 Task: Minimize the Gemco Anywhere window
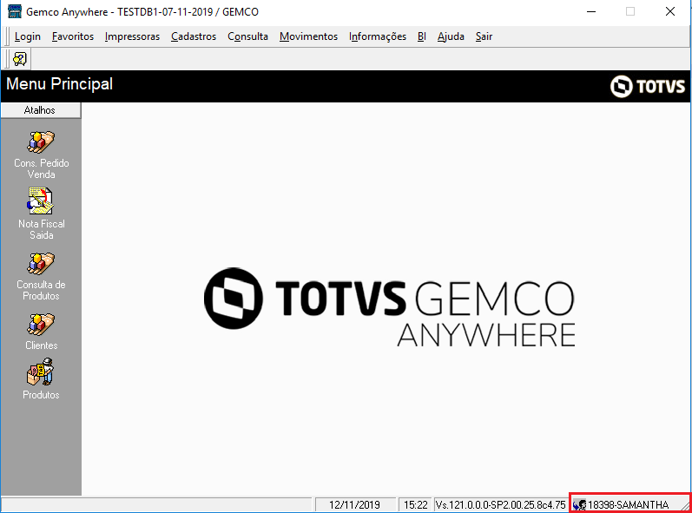pos(591,11)
